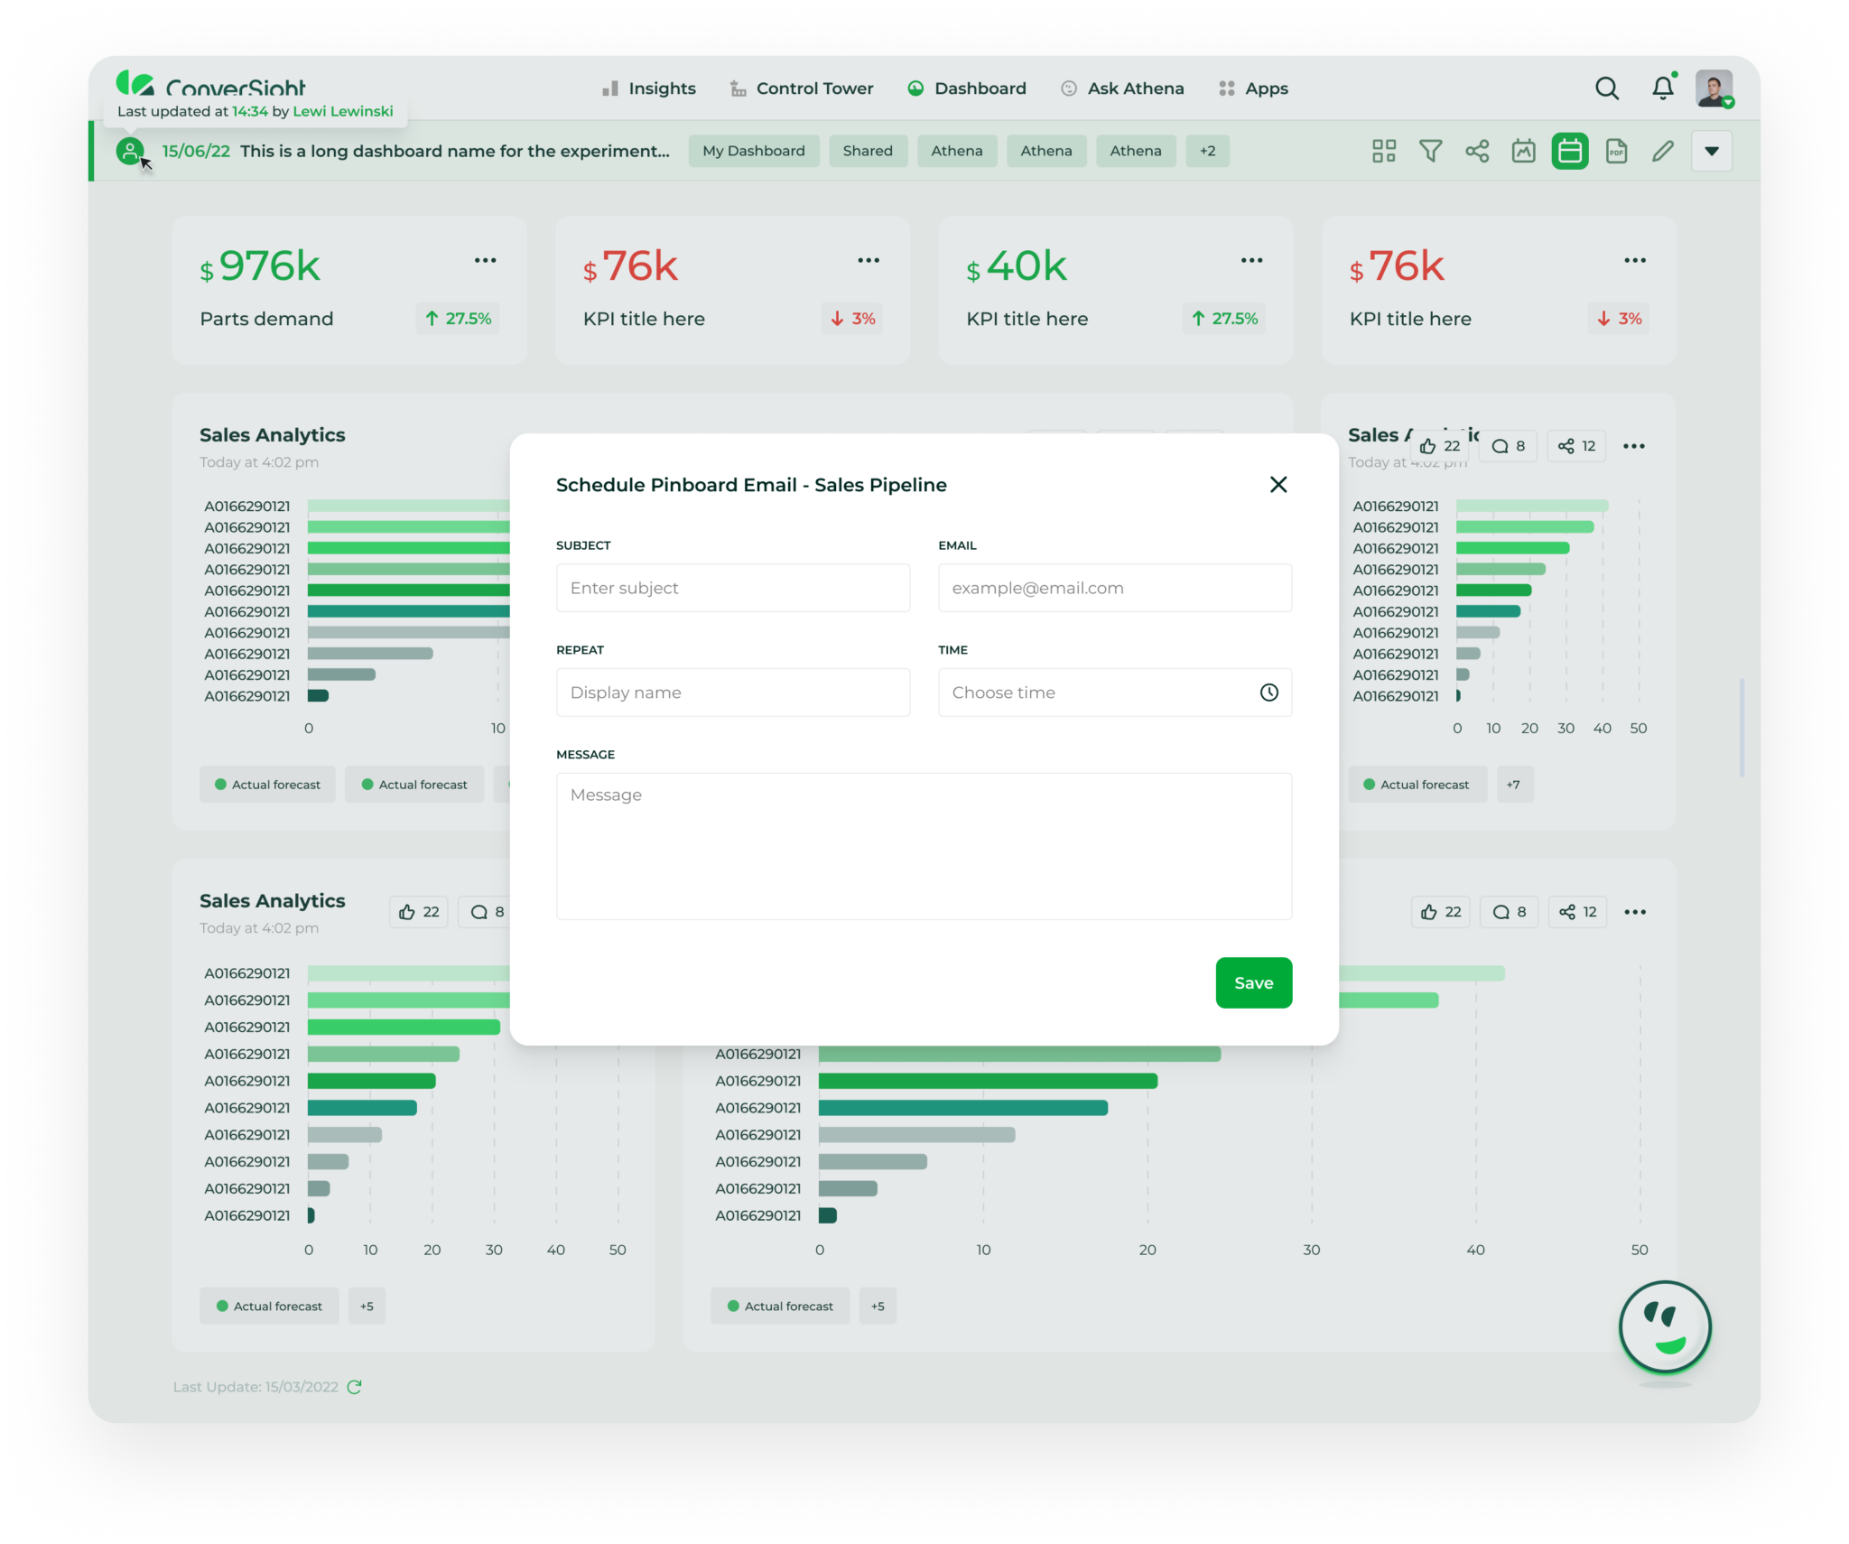Close the Schedule Pinboard Email dialog
Screen dimensions: 1849x1544
point(1278,485)
